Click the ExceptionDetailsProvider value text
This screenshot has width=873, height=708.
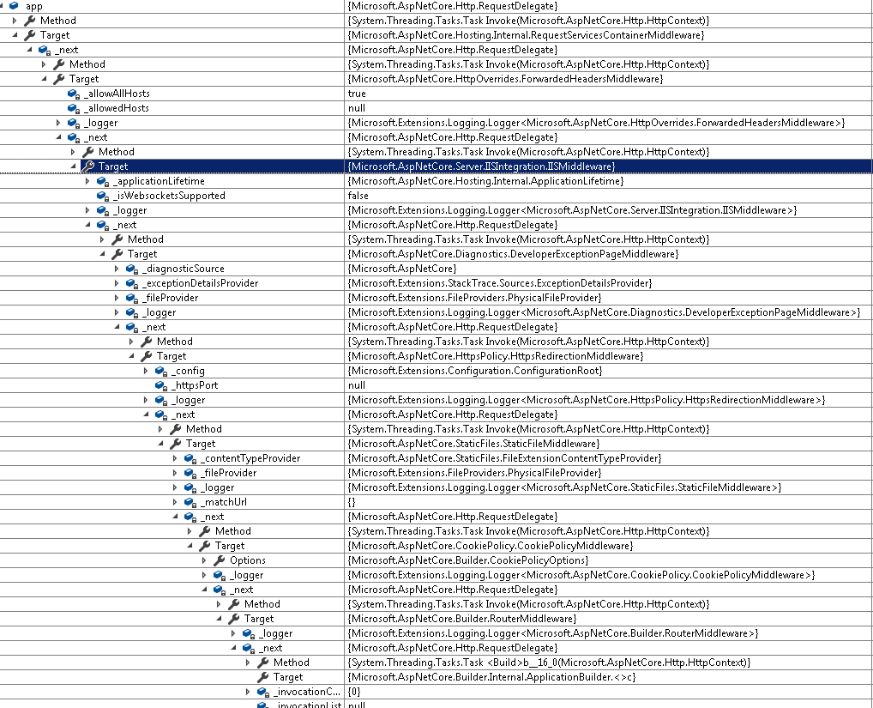pos(500,283)
